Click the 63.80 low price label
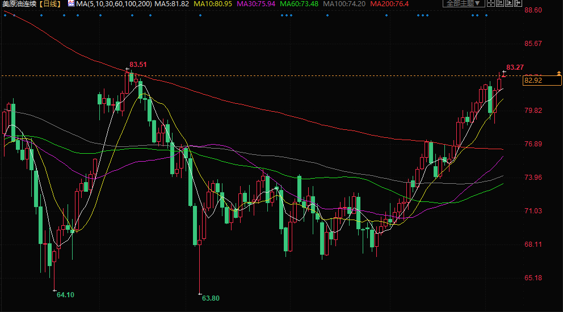The image size is (563, 312). point(211,298)
